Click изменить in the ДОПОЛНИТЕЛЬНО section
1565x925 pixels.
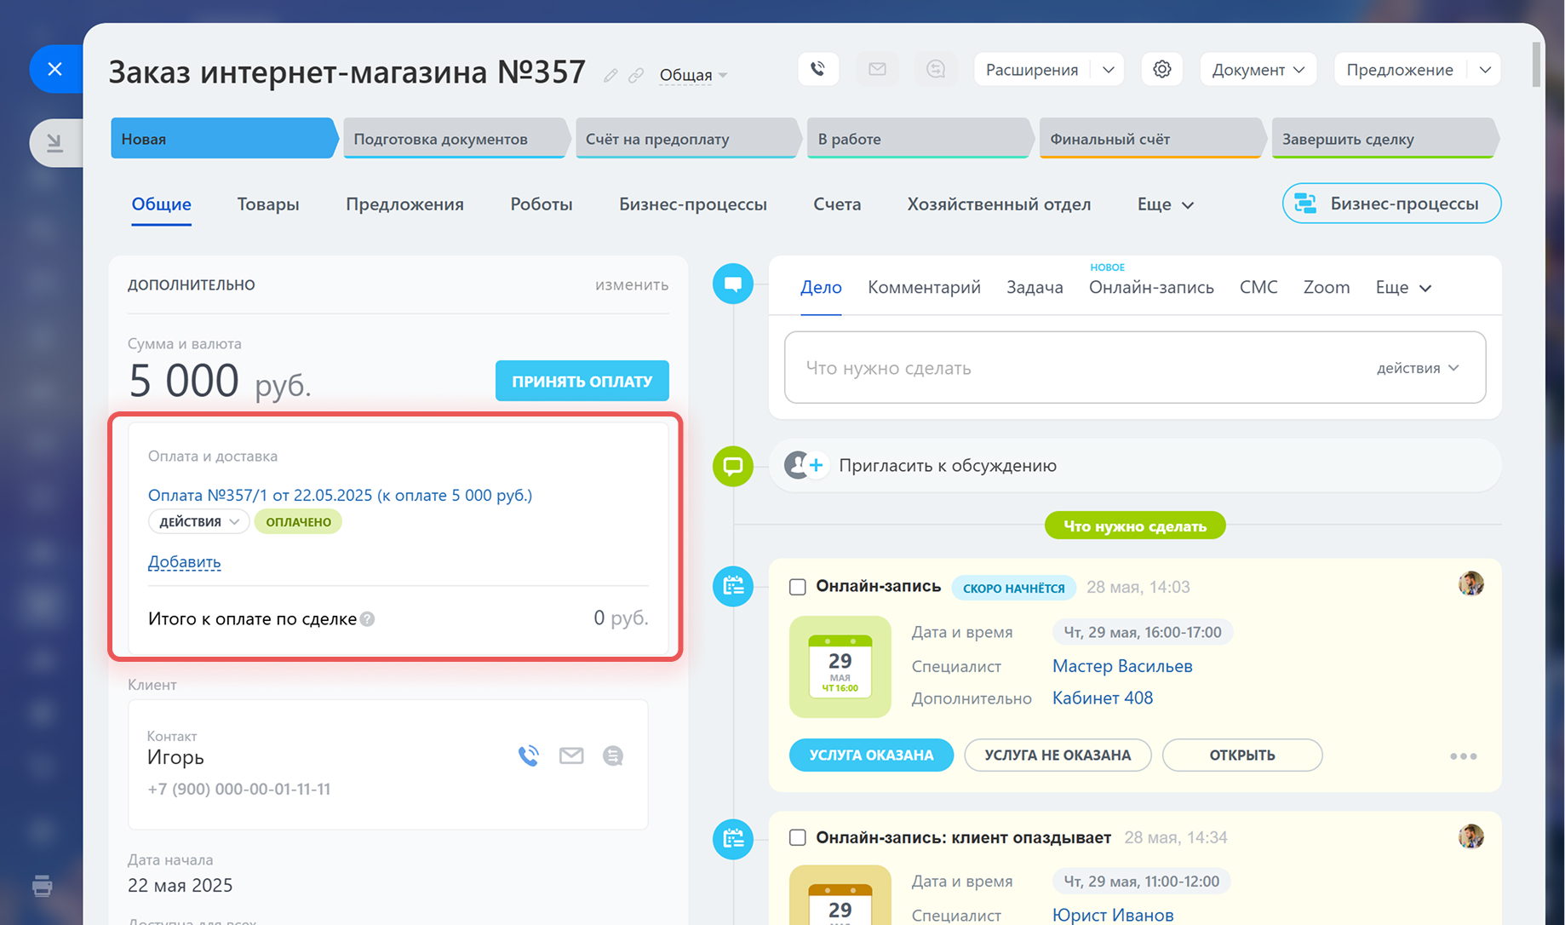pos(632,284)
